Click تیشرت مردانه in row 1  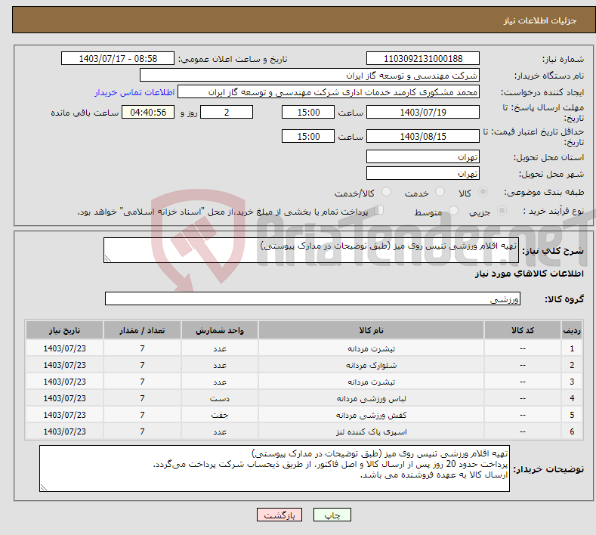tap(371, 348)
